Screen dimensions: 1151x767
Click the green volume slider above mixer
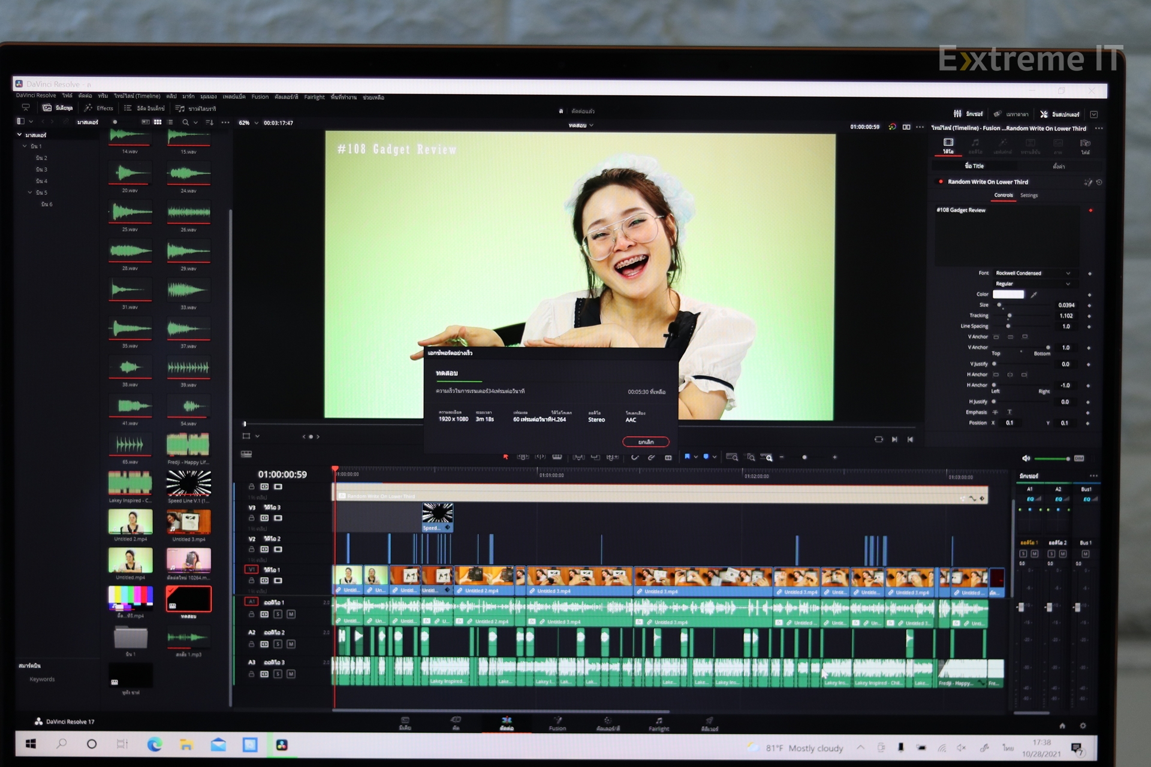click(x=1052, y=459)
